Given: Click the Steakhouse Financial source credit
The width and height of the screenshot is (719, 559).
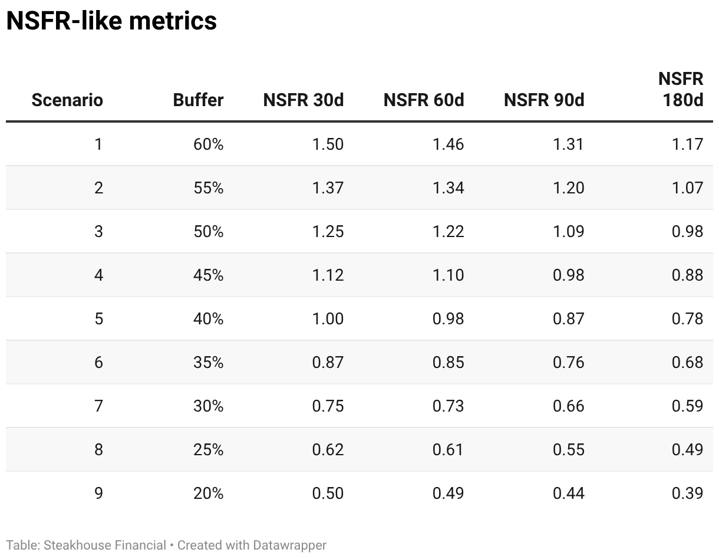Looking at the screenshot, I should point(105,545).
